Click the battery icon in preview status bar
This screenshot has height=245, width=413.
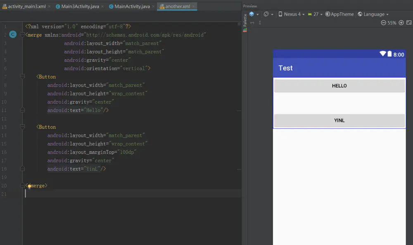coord(389,53)
